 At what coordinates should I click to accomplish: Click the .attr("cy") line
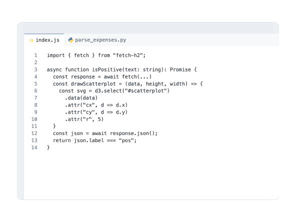[x=96, y=112]
